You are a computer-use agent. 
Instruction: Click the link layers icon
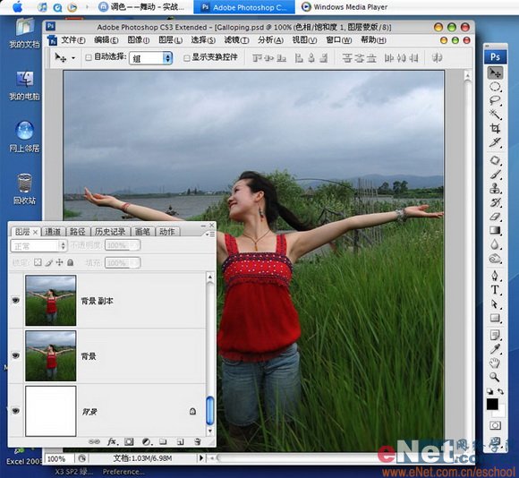pyautogui.click(x=94, y=441)
